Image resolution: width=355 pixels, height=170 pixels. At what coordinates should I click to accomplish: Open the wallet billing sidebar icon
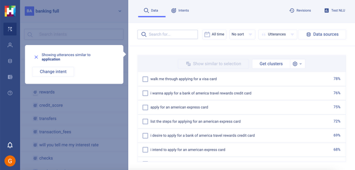pos(10,77)
